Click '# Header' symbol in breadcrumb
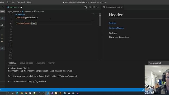 click(40, 12)
